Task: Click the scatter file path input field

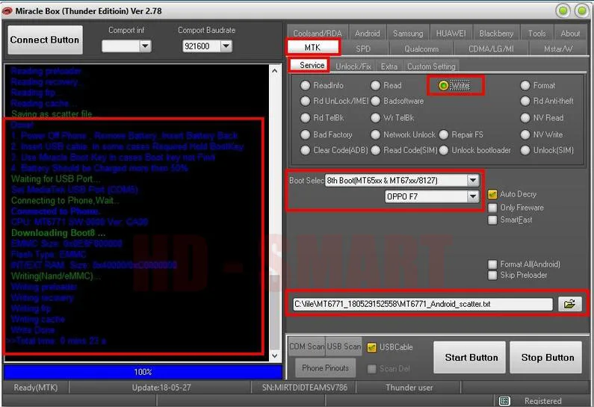Action: [x=422, y=304]
